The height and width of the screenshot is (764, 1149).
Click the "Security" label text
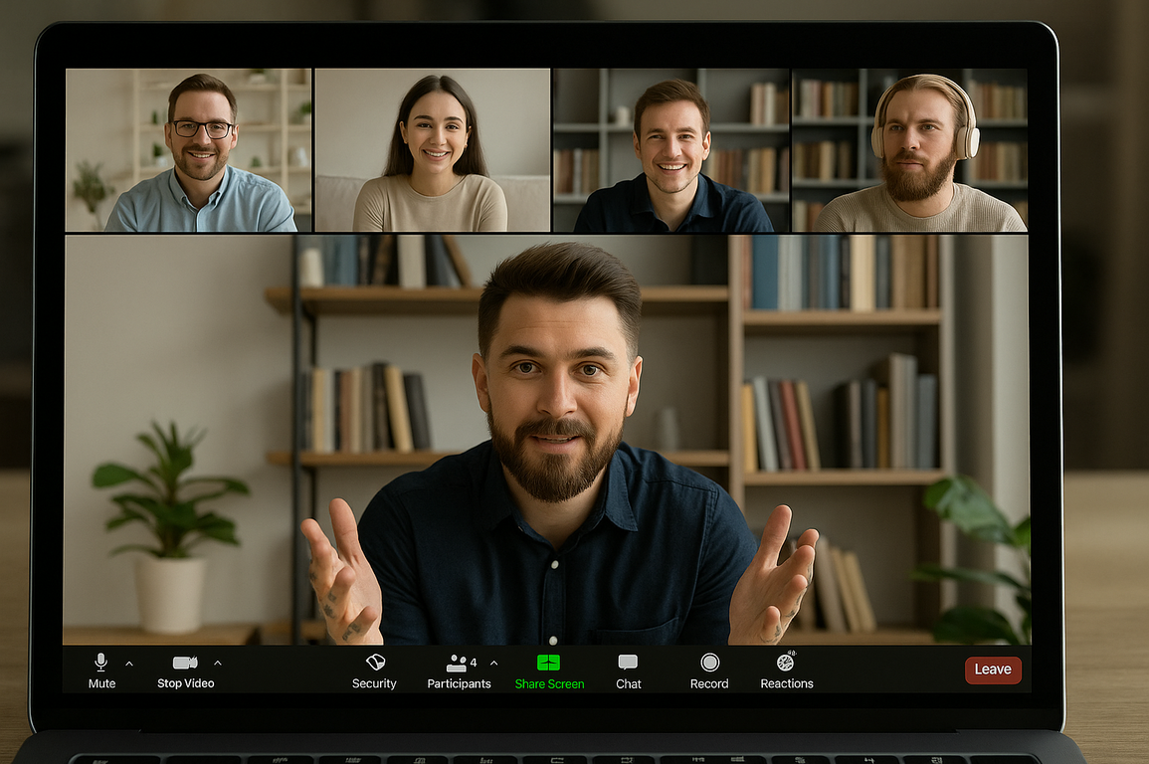[x=374, y=683]
